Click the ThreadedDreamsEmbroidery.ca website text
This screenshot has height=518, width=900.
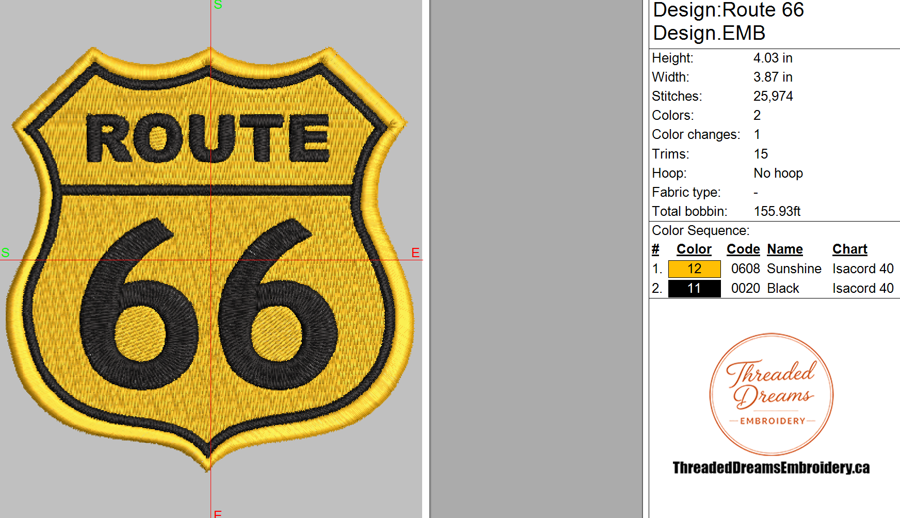tap(771, 468)
